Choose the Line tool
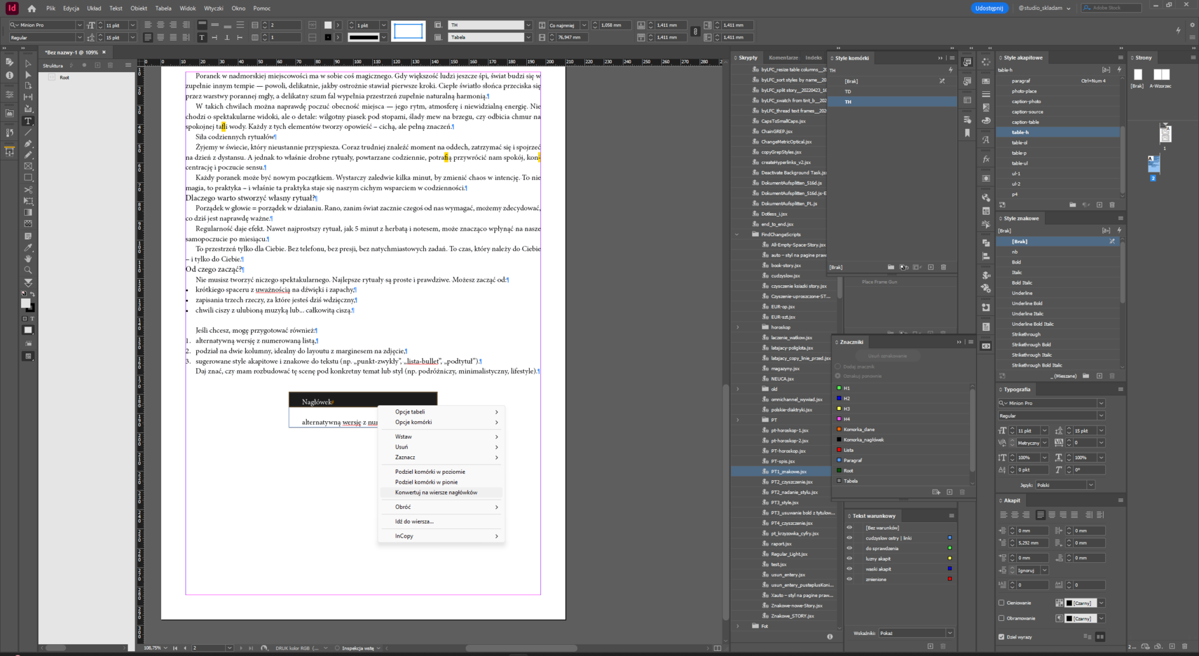Screen dimensions: 1199x656 coord(28,132)
